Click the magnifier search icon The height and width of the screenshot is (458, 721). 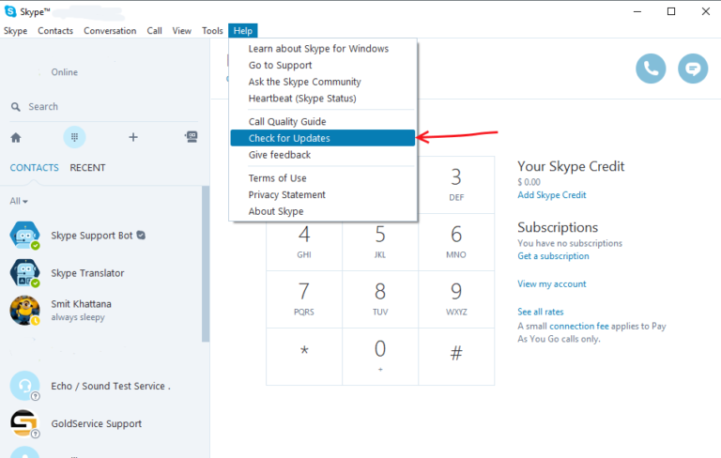pos(16,107)
